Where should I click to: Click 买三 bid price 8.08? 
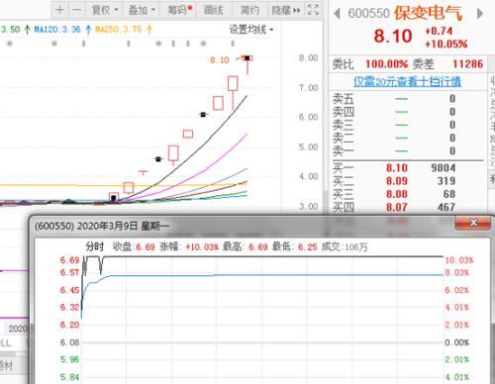click(x=397, y=194)
